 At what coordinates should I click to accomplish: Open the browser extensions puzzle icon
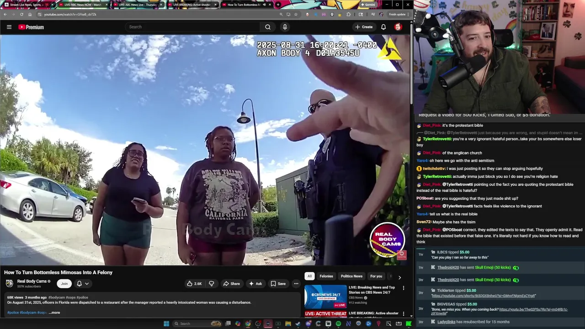(x=348, y=14)
